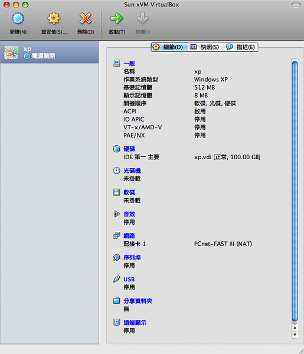Open Settings (設定值) gear icon

tap(54, 18)
